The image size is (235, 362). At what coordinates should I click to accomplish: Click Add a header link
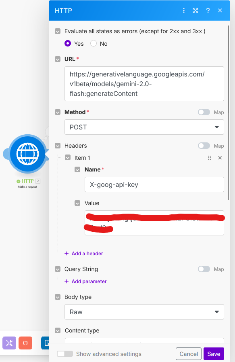click(87, 254)
